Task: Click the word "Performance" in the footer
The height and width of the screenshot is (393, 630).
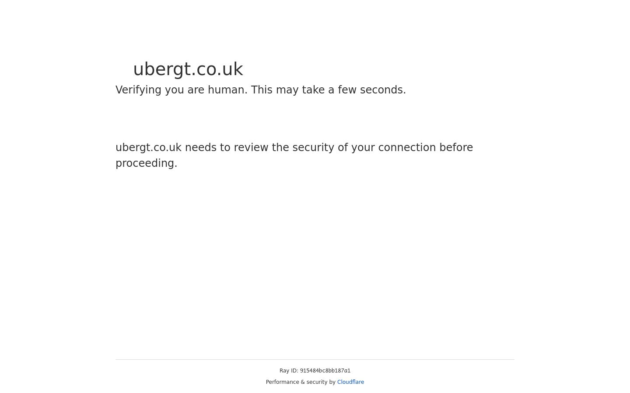Action: [x=282, y=382]
